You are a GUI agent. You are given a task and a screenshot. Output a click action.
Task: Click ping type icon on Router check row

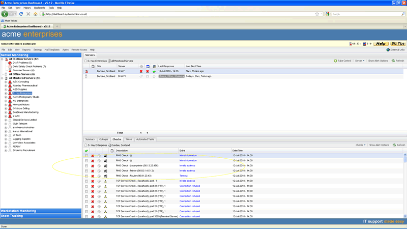coord(105,176)
